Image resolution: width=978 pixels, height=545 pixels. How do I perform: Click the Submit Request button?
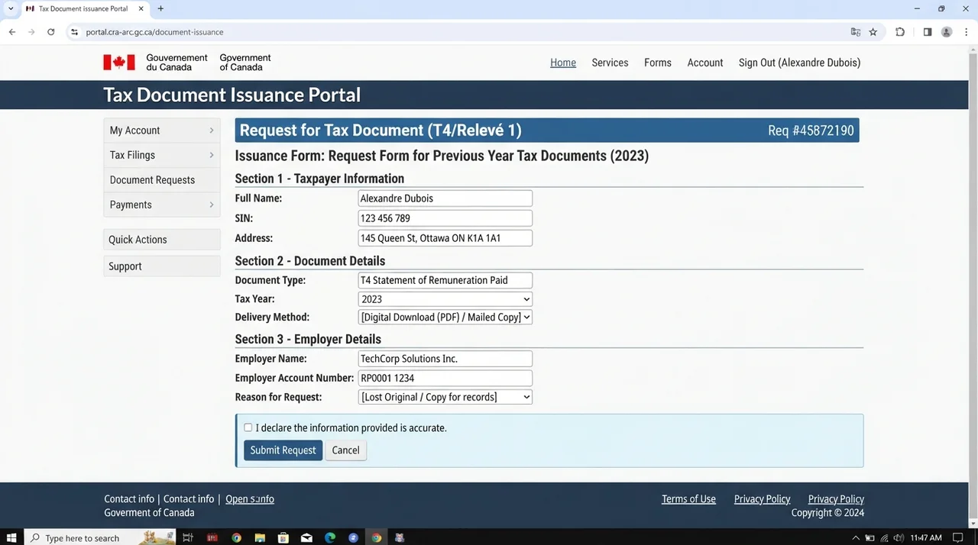283,450
